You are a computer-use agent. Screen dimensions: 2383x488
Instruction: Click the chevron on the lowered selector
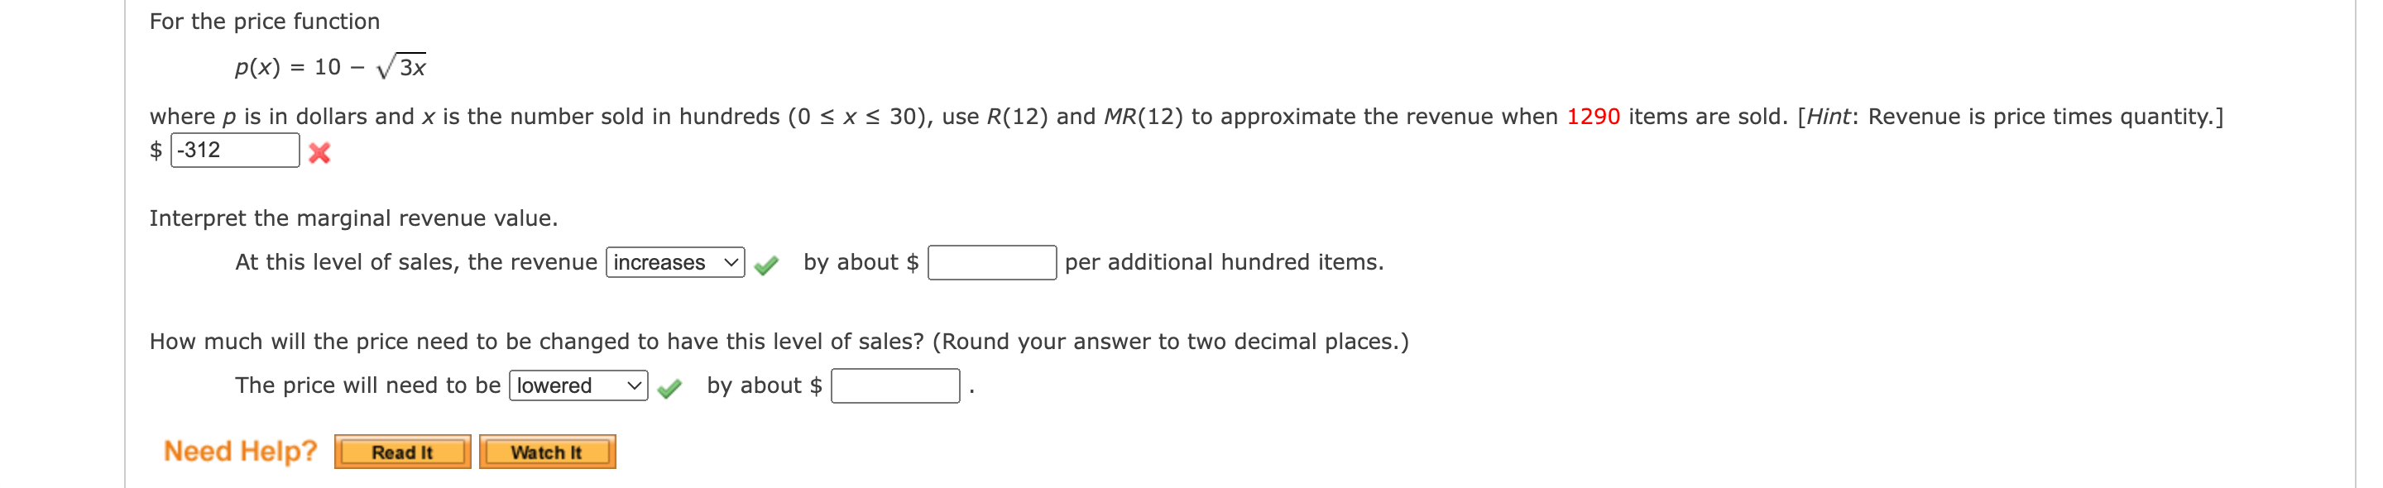click(634, 386)
